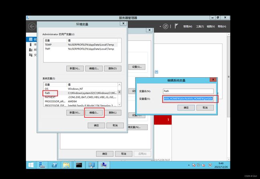This screenshot has height=179, width=260.
Task: Click the Windows_NT value cell
Action: [76, 89]
